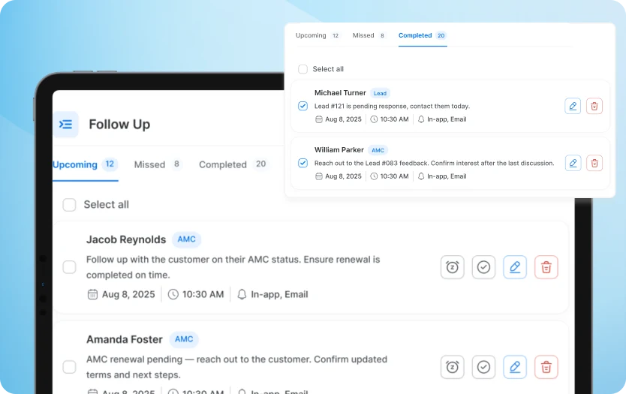Image resolution: width=626 pixels, height=394 pixels.
Task: Click clock icon in Michael Turner row
Action: pyautogui.click(x=374, y=119)
